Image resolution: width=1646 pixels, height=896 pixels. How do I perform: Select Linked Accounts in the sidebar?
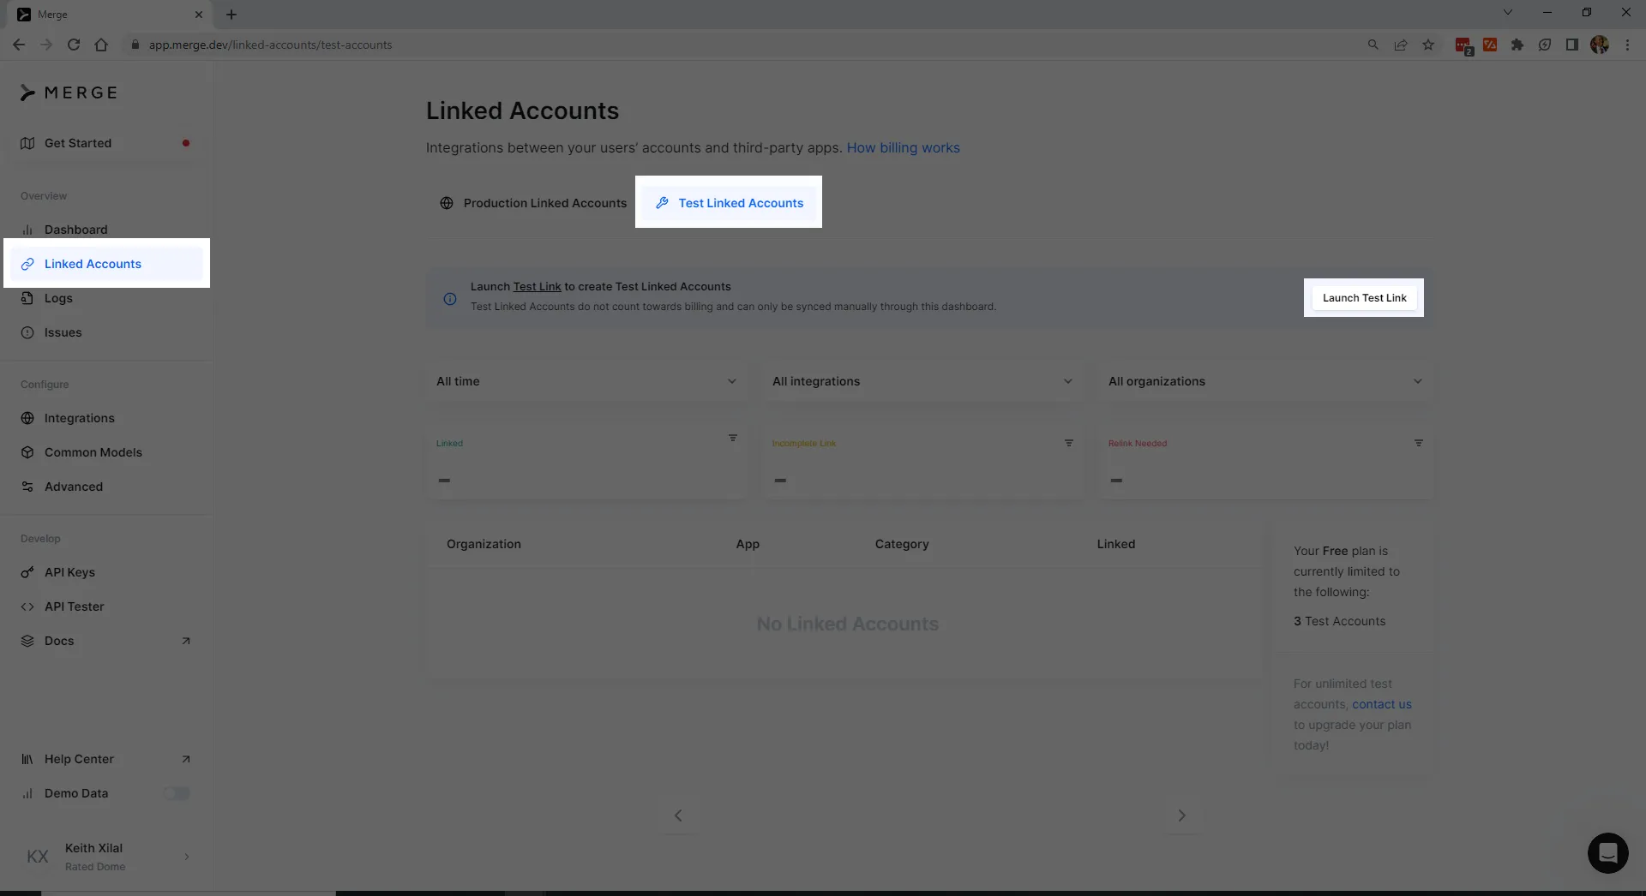(105, 264)
